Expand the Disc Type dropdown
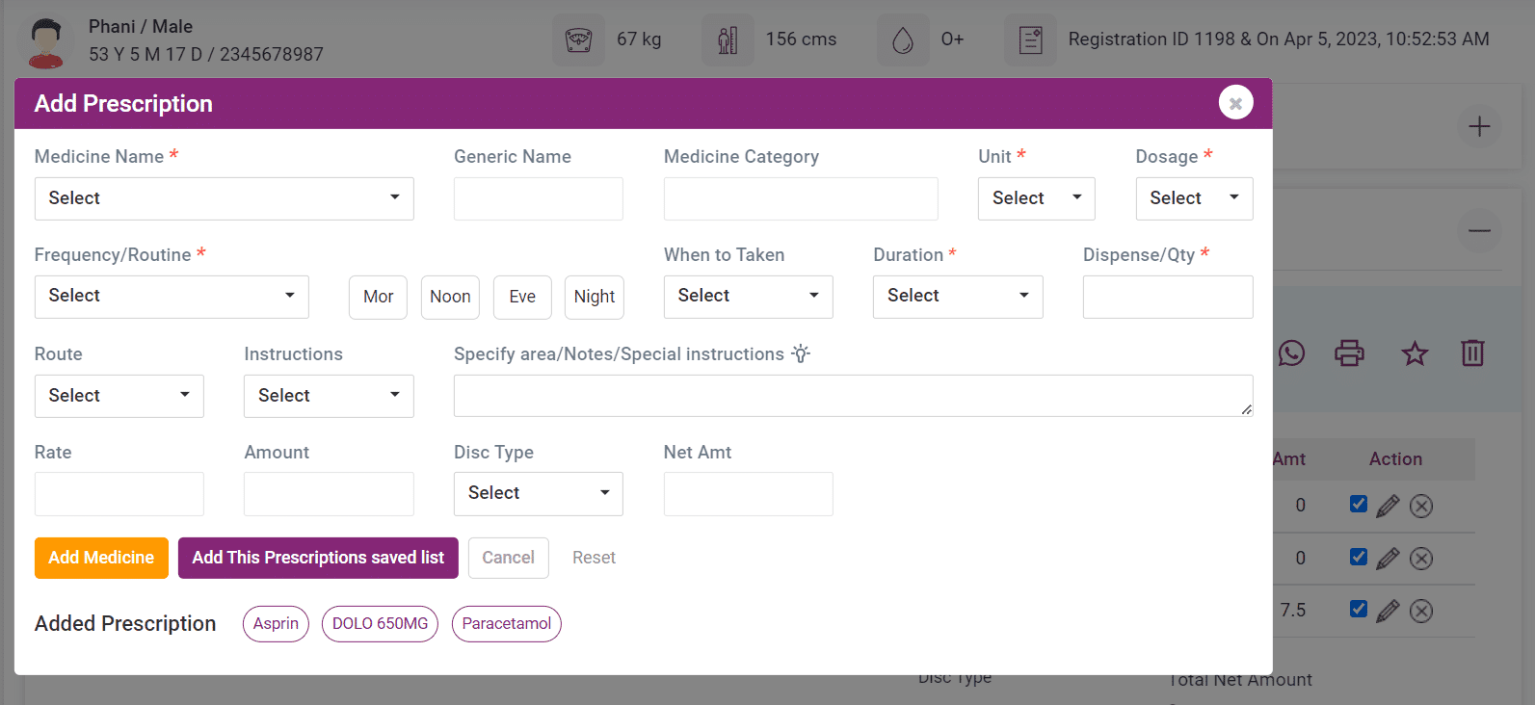 coord(538,493)
